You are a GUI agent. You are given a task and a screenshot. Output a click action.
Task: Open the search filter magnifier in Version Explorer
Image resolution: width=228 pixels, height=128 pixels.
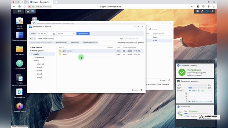121,39
